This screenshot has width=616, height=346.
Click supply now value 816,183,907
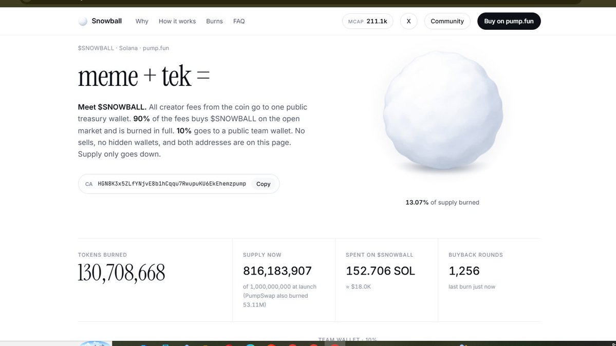point(277,271)
